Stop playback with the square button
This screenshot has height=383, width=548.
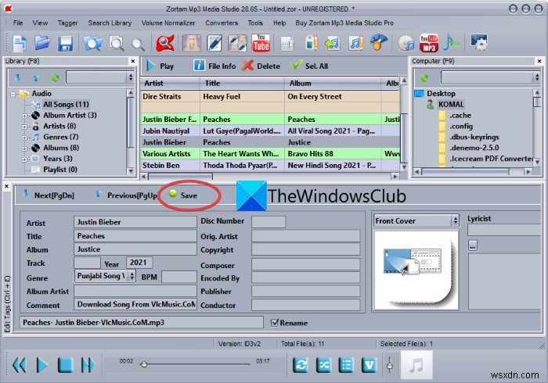point(65,365)
